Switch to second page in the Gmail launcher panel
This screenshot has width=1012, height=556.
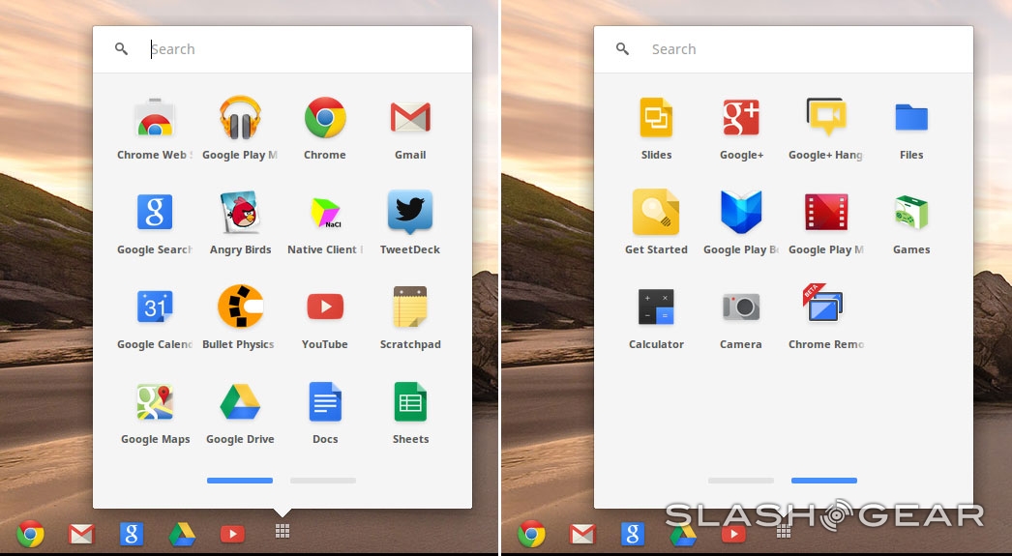point(323,481)
